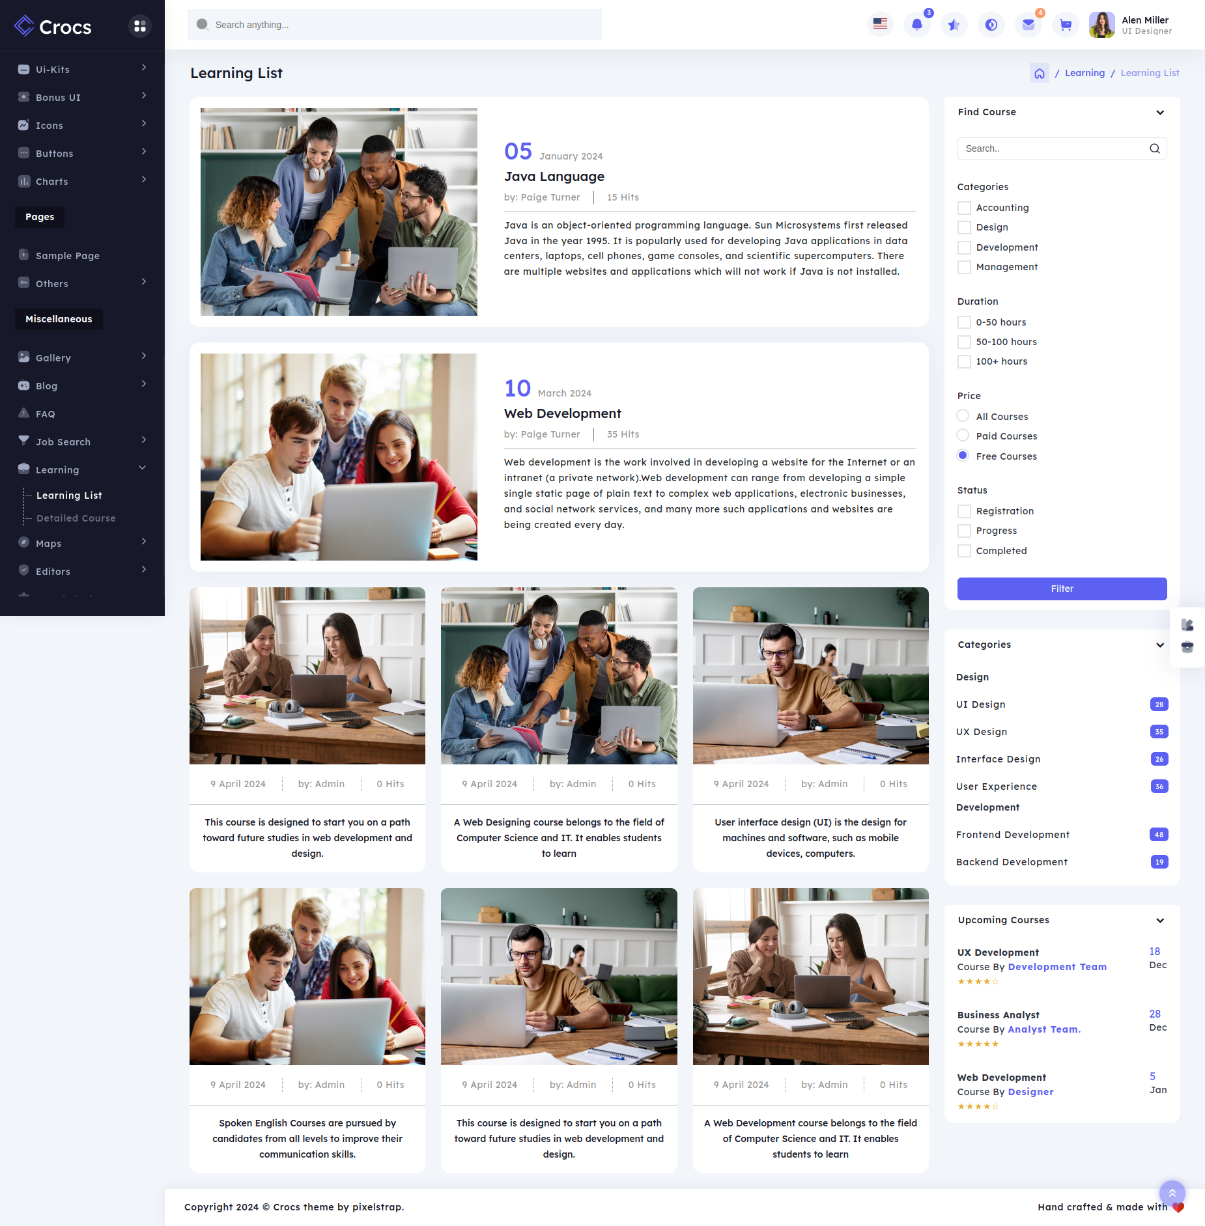Click the notification bell icon
Image resolution: width=1205 pixels, height=1226 pixels.
tap(916, 25)
